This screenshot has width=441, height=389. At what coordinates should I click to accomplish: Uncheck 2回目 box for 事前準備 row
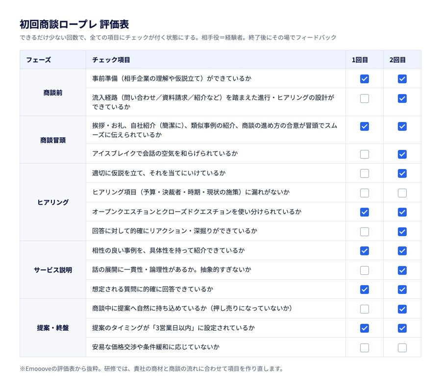click(x=402, y=79)
